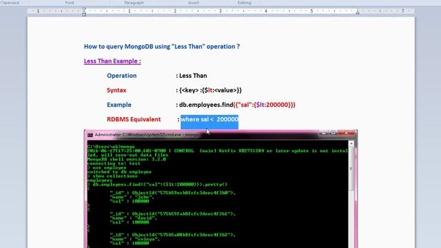441x248 pixels.
Task: Click the '> show collections' command line
Action: [x=112, y=176]
